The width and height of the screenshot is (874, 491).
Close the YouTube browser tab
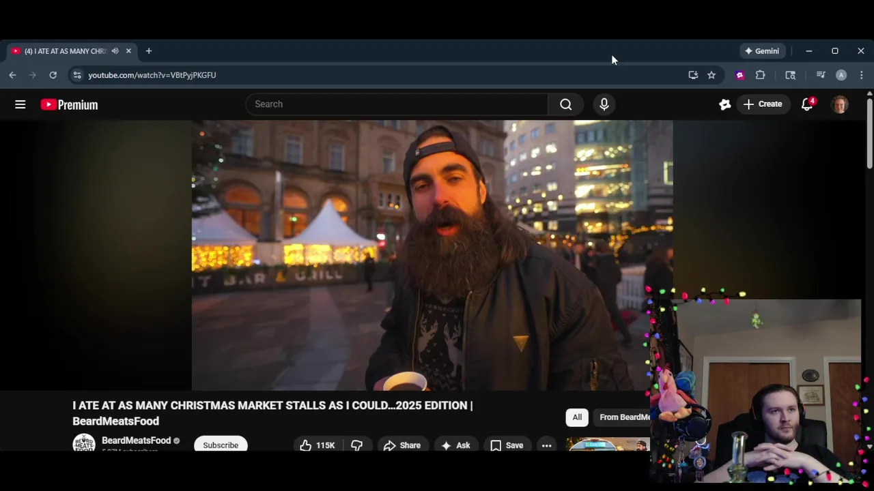[128, 51]
